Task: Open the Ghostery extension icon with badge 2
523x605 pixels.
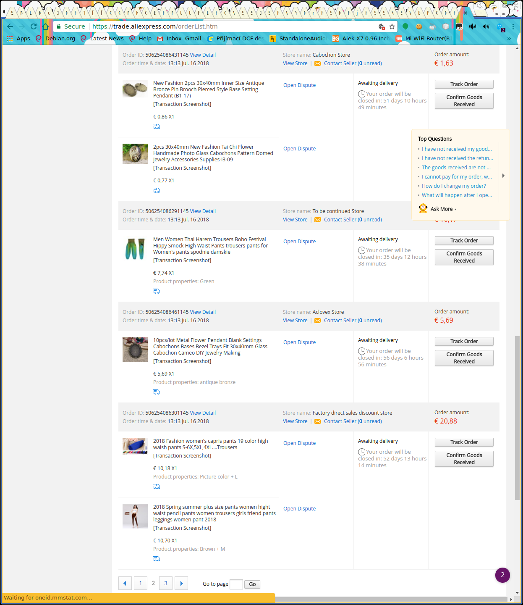Action: pos(501,27)
